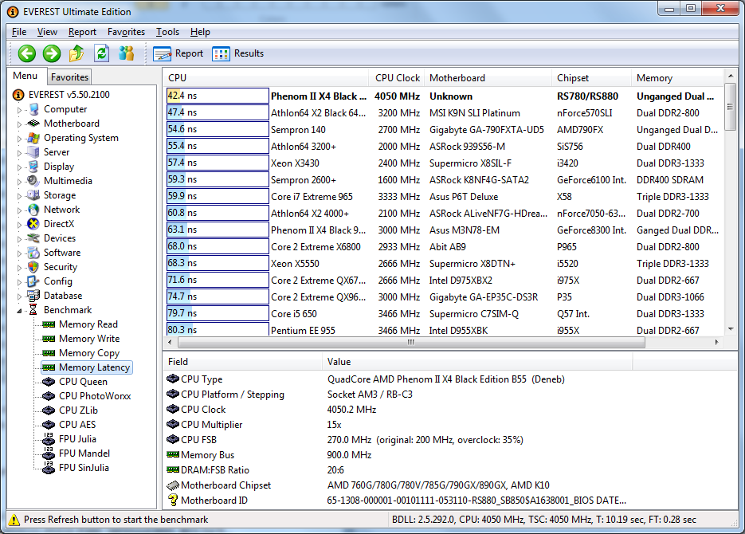The width and height of the screenshot is (745, 534).
Task: Click the green Back arrow toolbar icon
Action: 27,53
